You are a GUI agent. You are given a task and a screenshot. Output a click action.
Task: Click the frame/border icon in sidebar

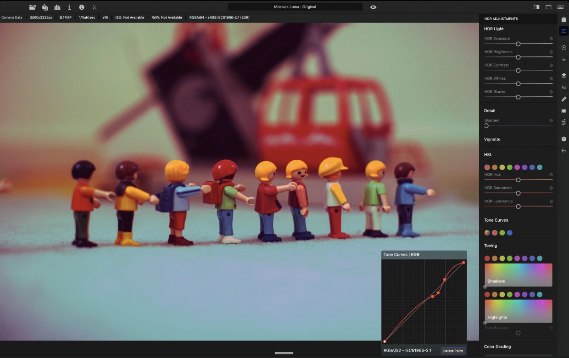563,111
